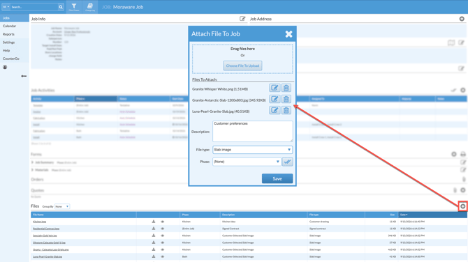
Task: Download the Specialty Gold Vein file
Action: tap(154, 236)
